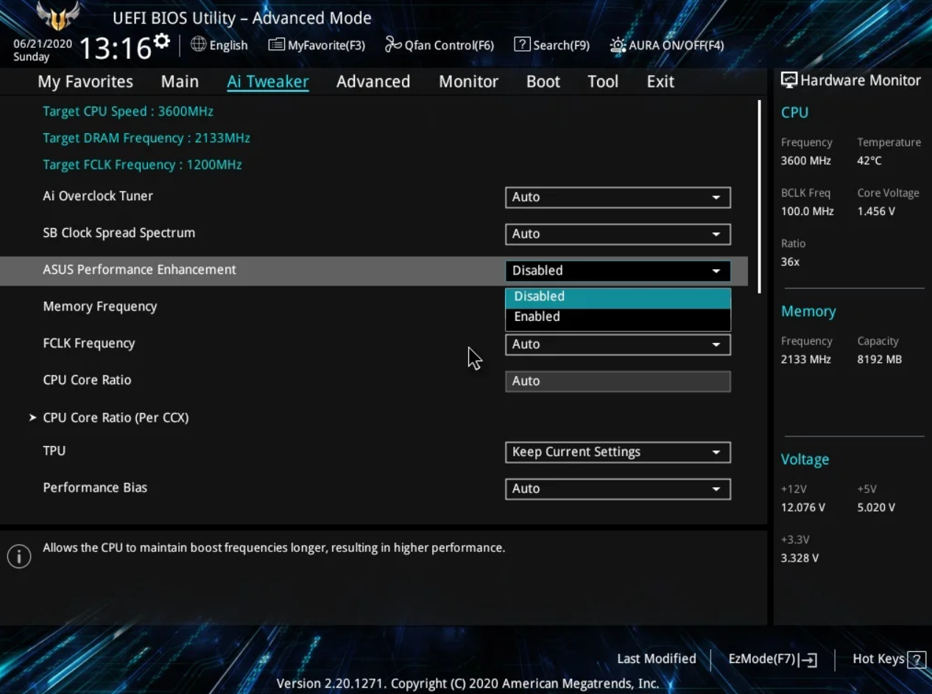Switch to EzMode(F7)
This screenshot has height=694, width=932.
point(773,659)
